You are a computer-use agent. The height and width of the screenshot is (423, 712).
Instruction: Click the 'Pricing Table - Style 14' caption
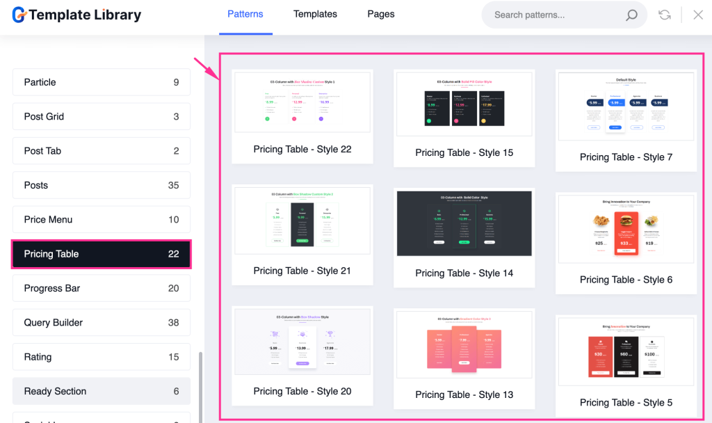point(464,273)
